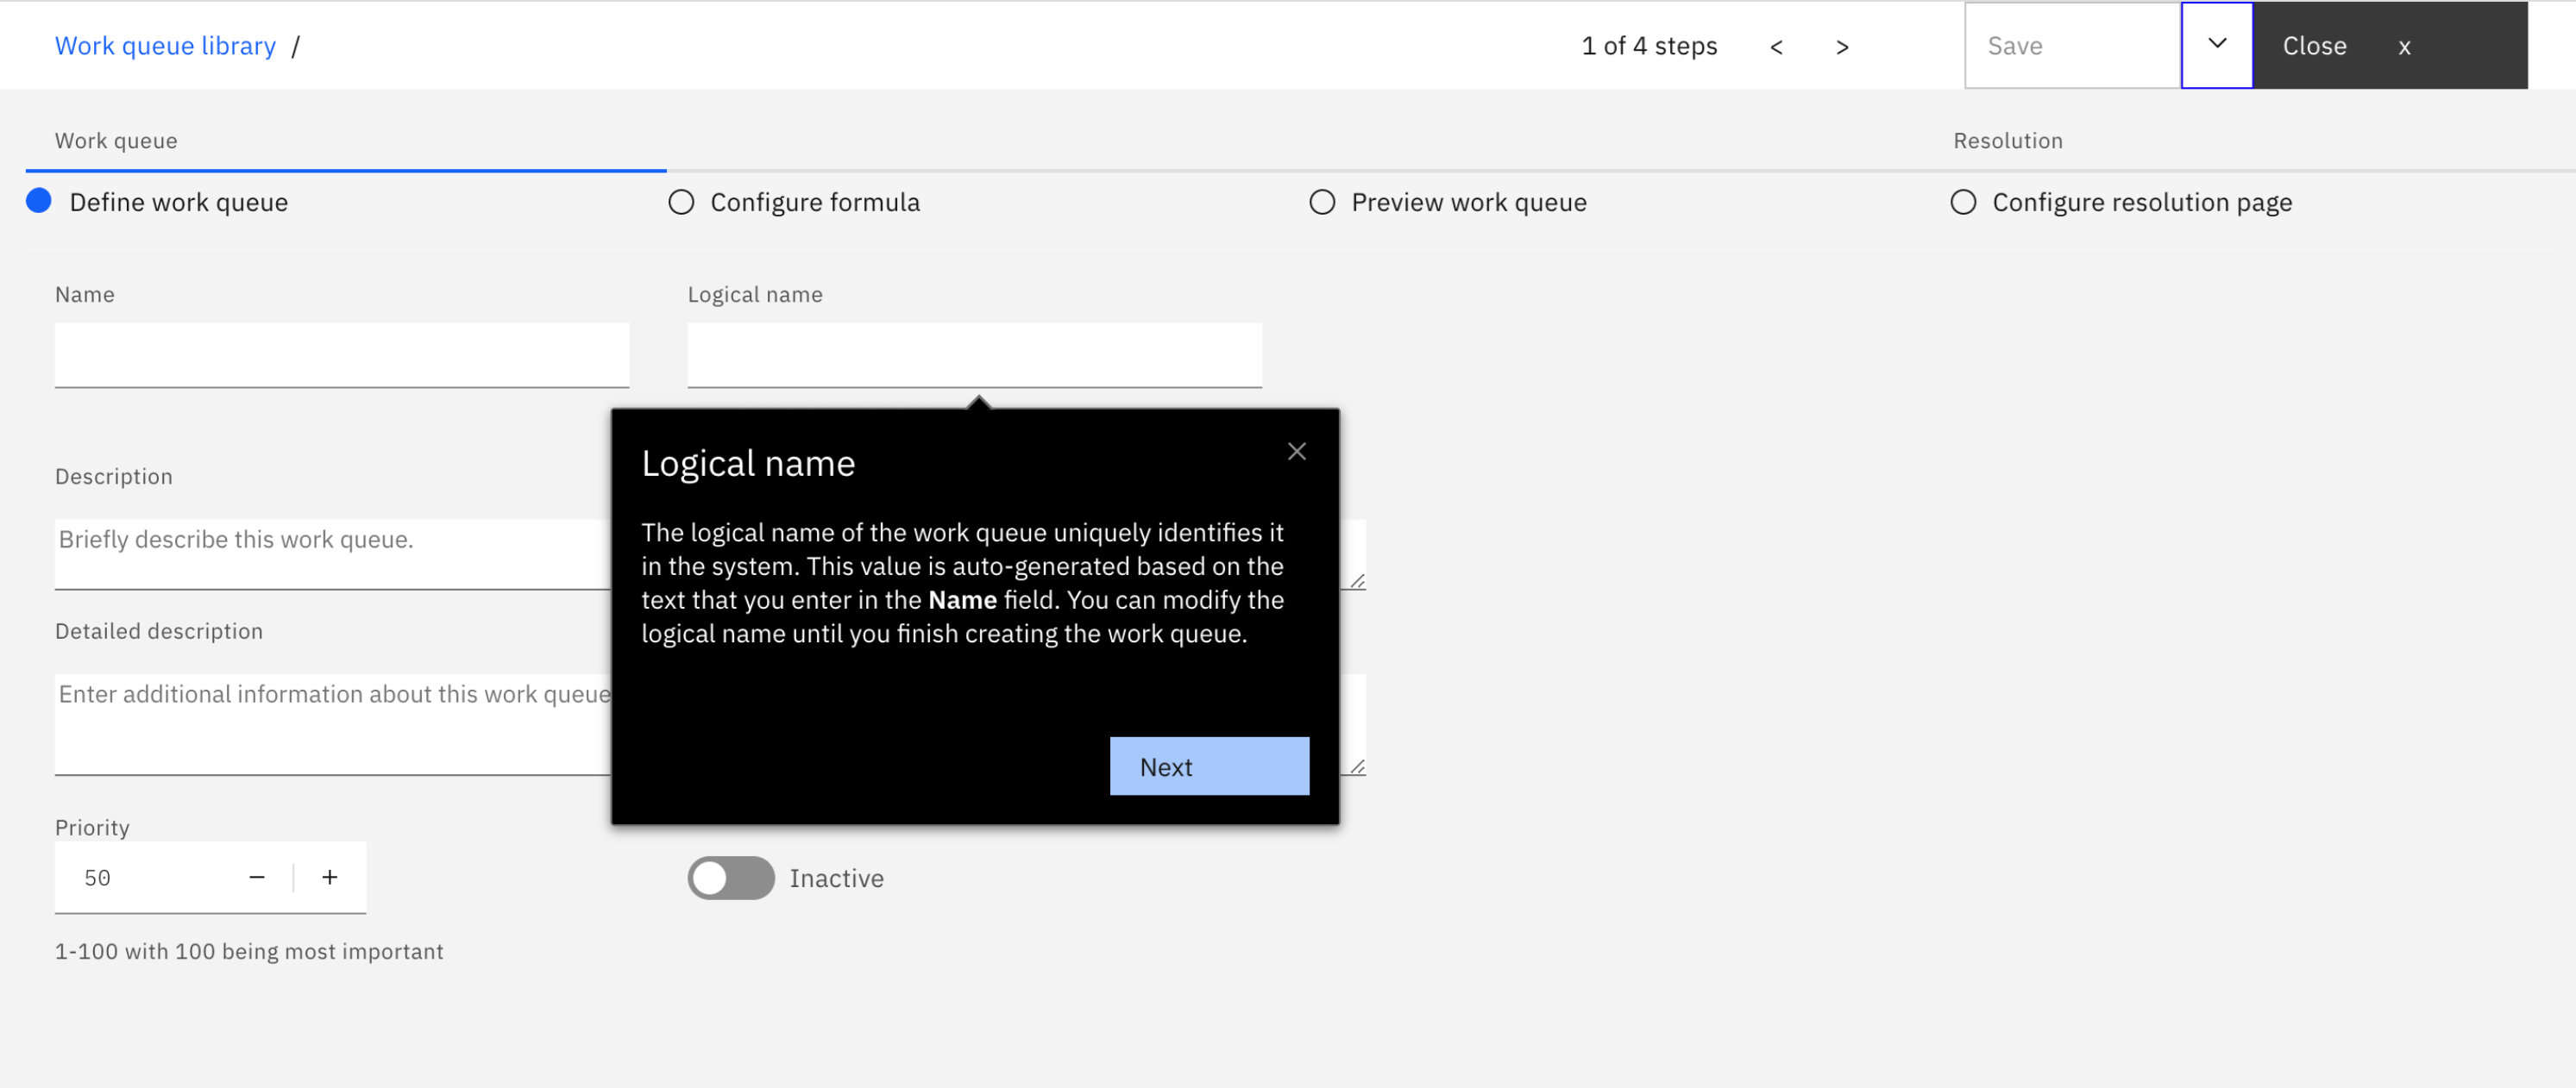Viewport: 2576px width, 1088px height.
Task: Select the Configure formula step
Action: click(x=814, y=202)
